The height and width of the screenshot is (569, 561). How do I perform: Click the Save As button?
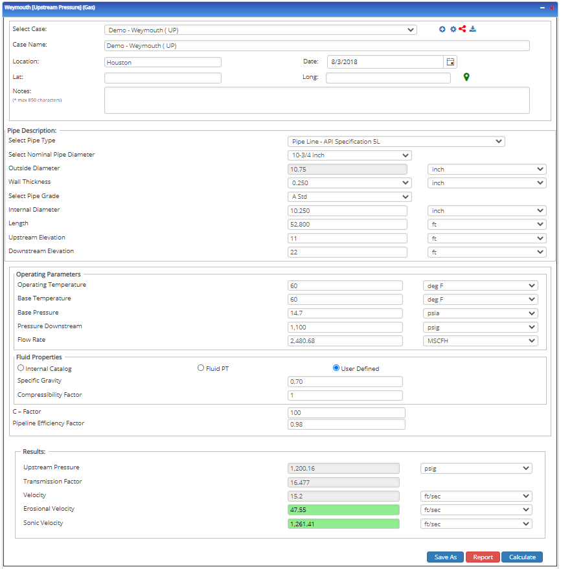(x=445, y=557)
